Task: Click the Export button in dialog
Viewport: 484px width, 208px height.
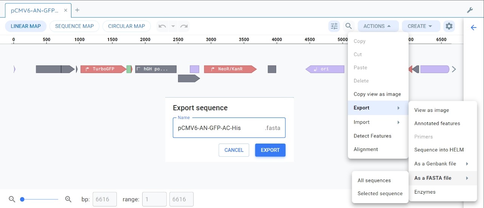Action: point(270,150)
